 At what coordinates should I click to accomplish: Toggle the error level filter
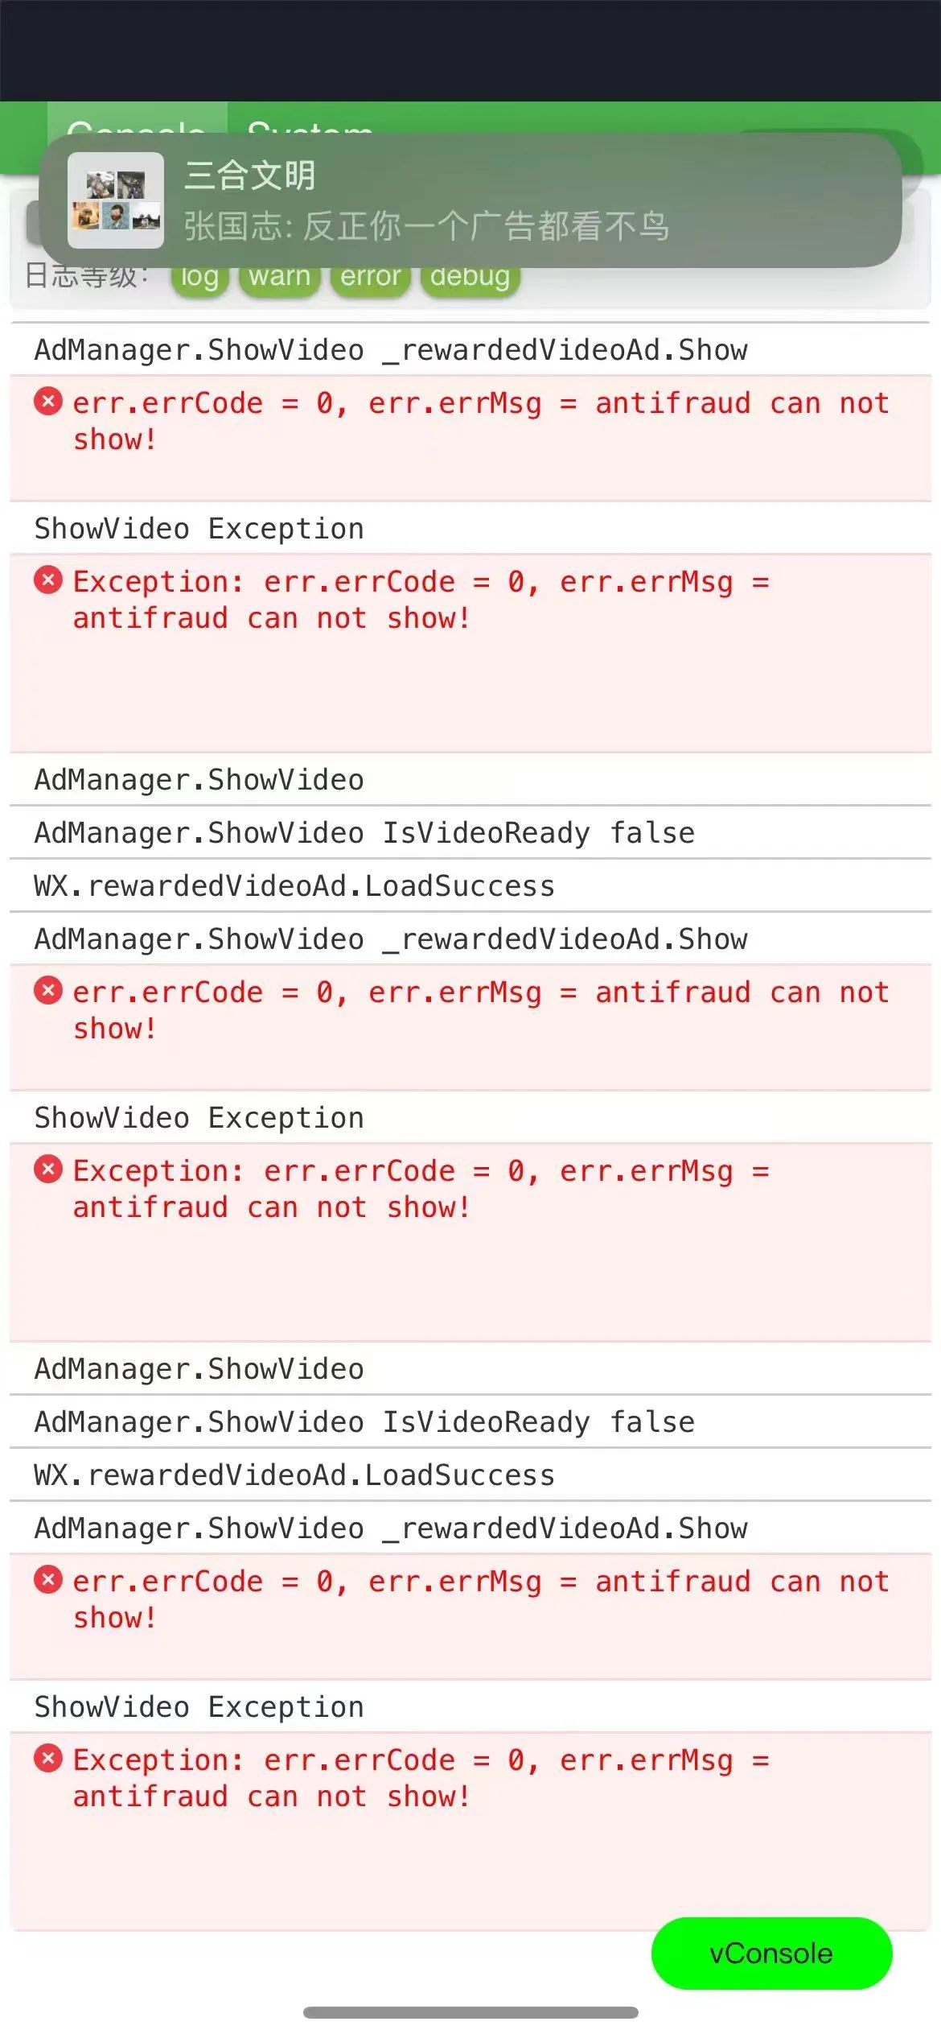tap(370, 278)
